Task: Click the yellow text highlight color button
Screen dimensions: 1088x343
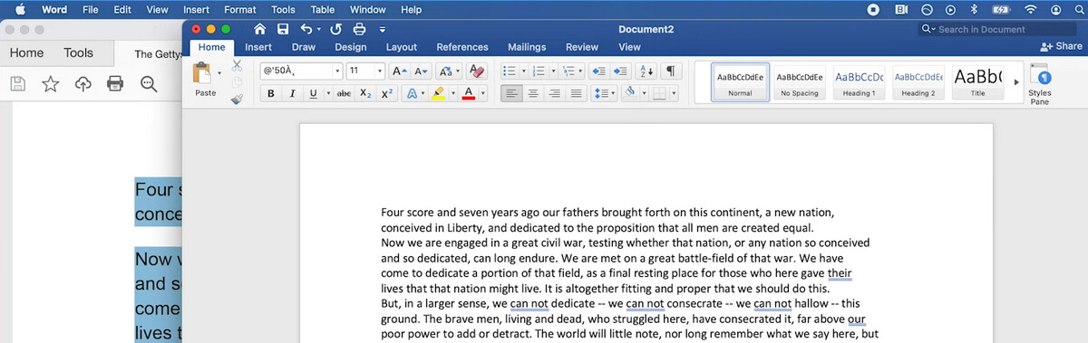Action: point(438,93)
